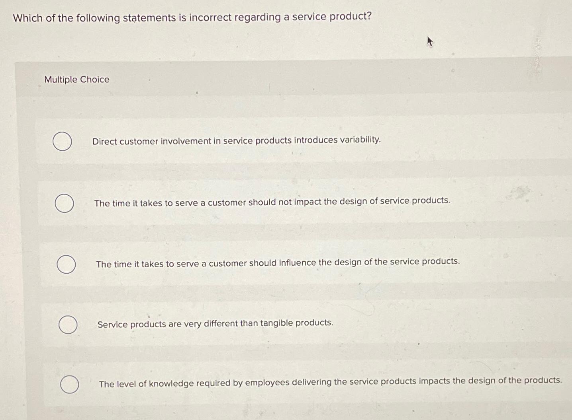Click the answer text about serve time not impacting design
This screenshot has height=420, width=572.
[x=272, y=201]
